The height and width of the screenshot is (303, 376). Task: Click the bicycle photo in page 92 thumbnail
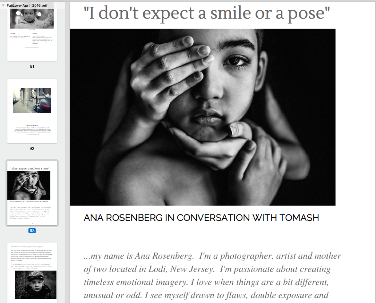(x=32, y=100)
